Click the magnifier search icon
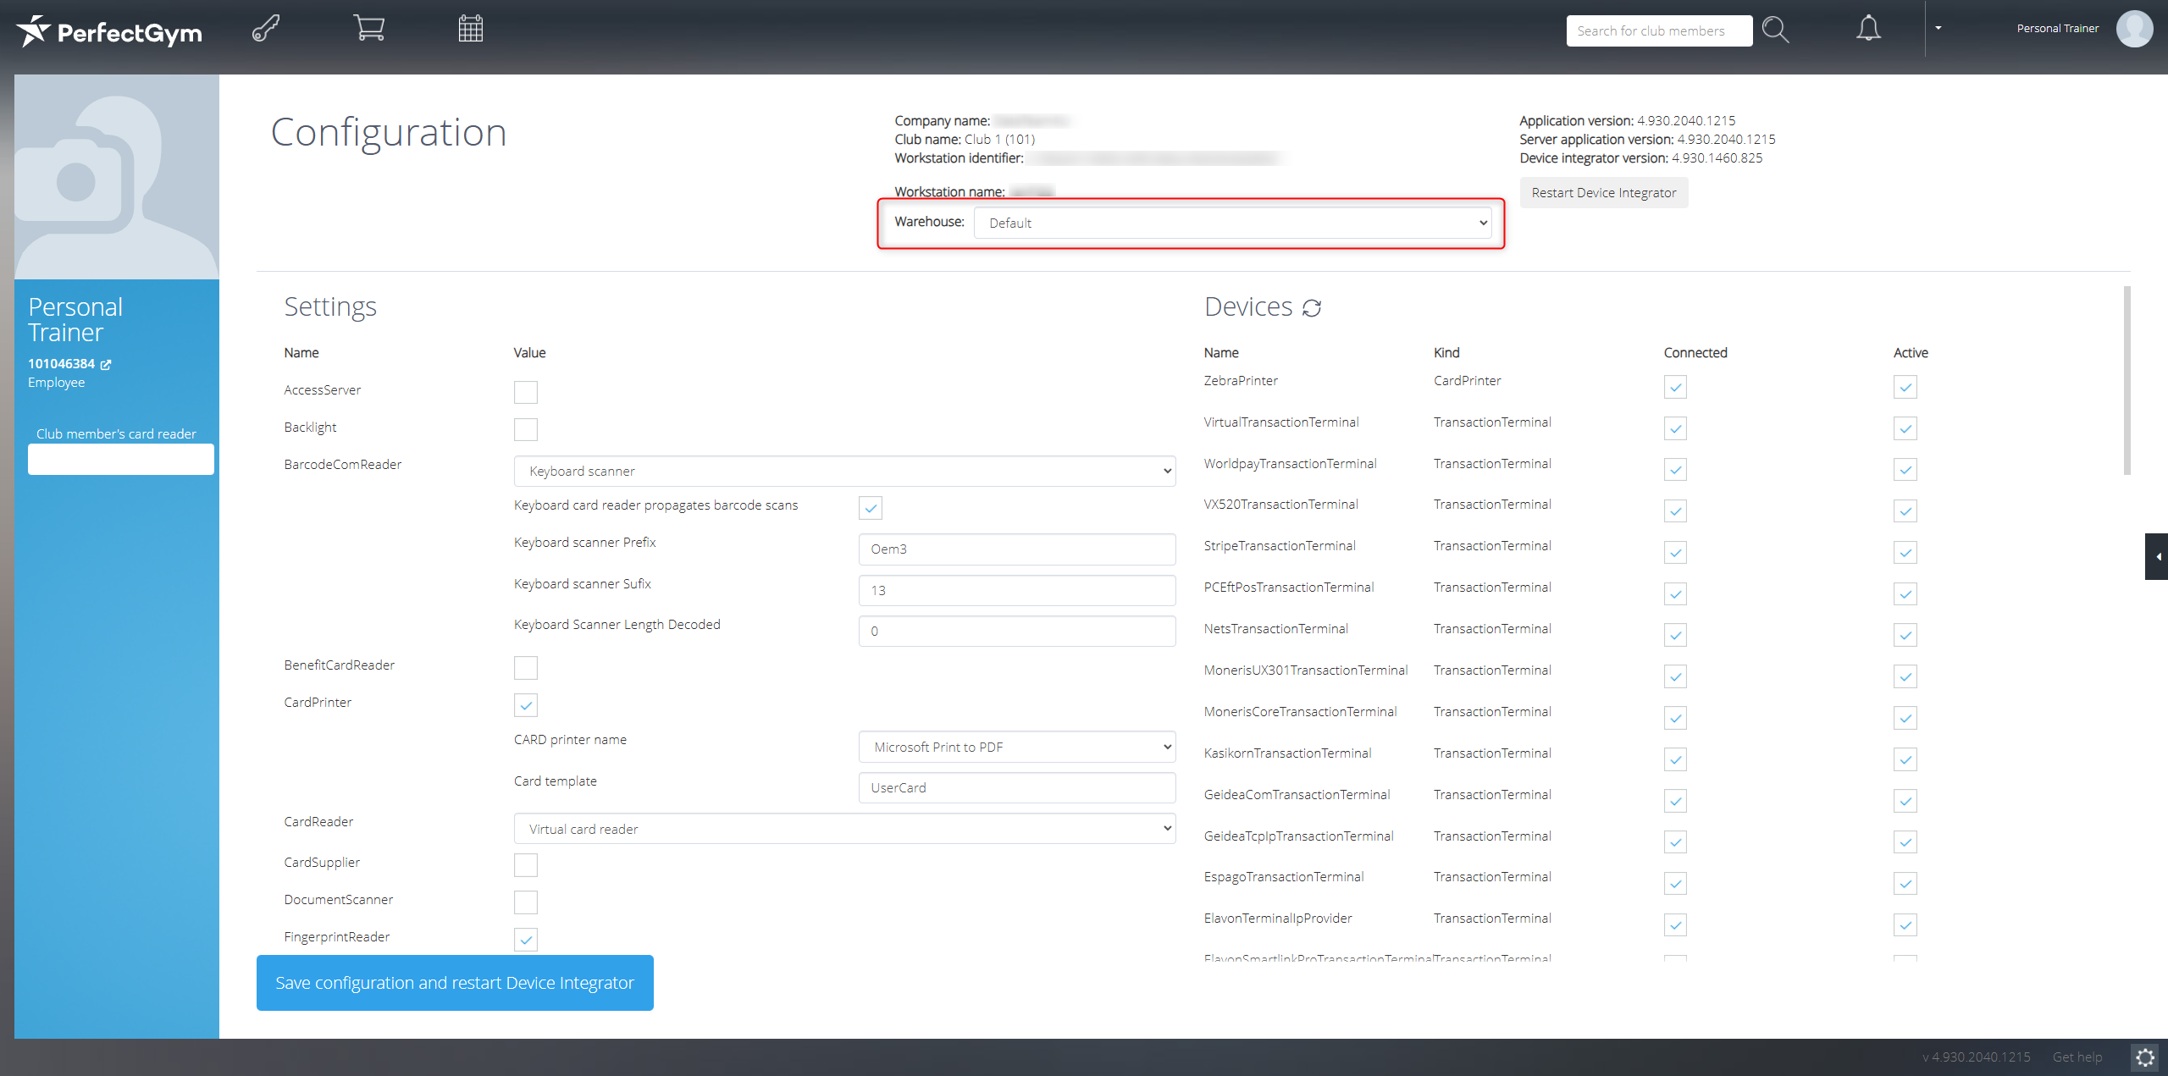Viewport: 2168px width, 1076px height. (1775, 30)
